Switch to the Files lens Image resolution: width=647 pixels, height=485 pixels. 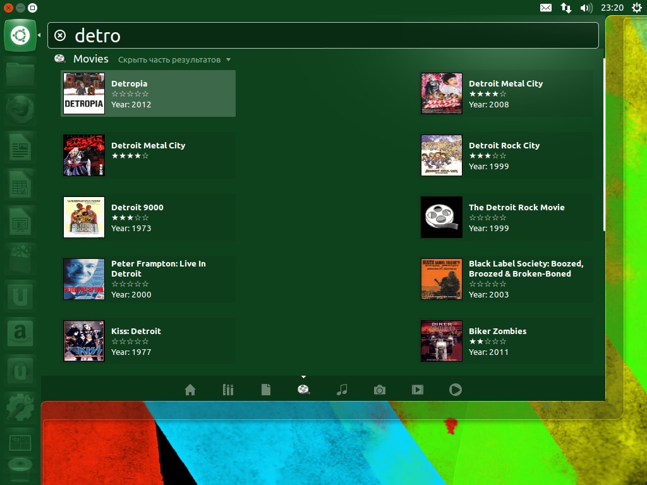tap(266, 389)
